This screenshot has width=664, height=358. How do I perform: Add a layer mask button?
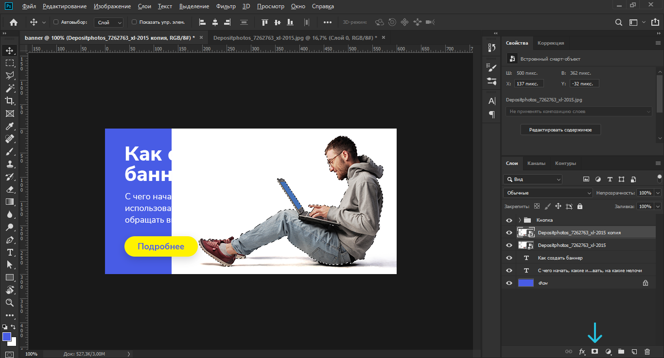point(594,351)
